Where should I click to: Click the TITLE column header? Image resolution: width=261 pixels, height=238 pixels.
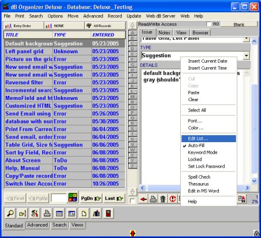coord(28,35)
